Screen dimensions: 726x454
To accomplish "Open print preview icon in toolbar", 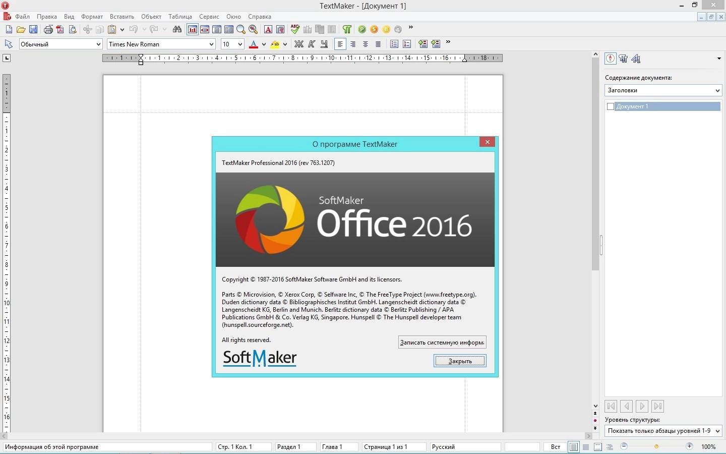I will pyautogui.click(x=73, y=29).
